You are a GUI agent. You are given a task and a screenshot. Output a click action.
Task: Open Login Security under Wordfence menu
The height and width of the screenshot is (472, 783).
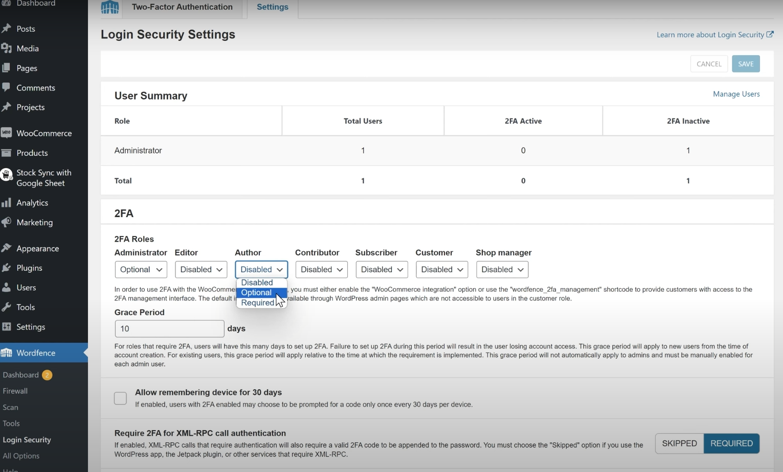pyautogui.click(x=27, y=439)
